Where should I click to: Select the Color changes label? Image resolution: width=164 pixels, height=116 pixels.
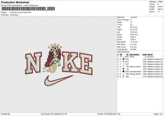point(123,20)
